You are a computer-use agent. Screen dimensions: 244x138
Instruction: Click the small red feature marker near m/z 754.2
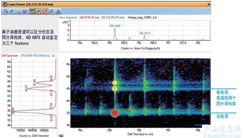(85, 111)
